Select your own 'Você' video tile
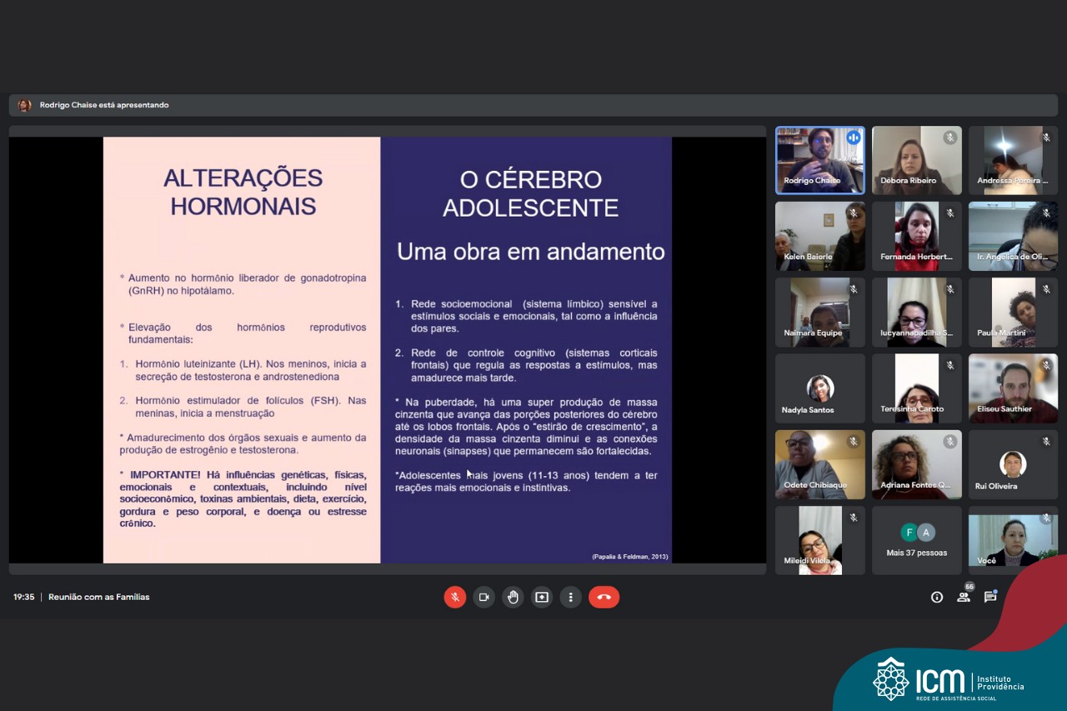 (x=1013, y=540)
